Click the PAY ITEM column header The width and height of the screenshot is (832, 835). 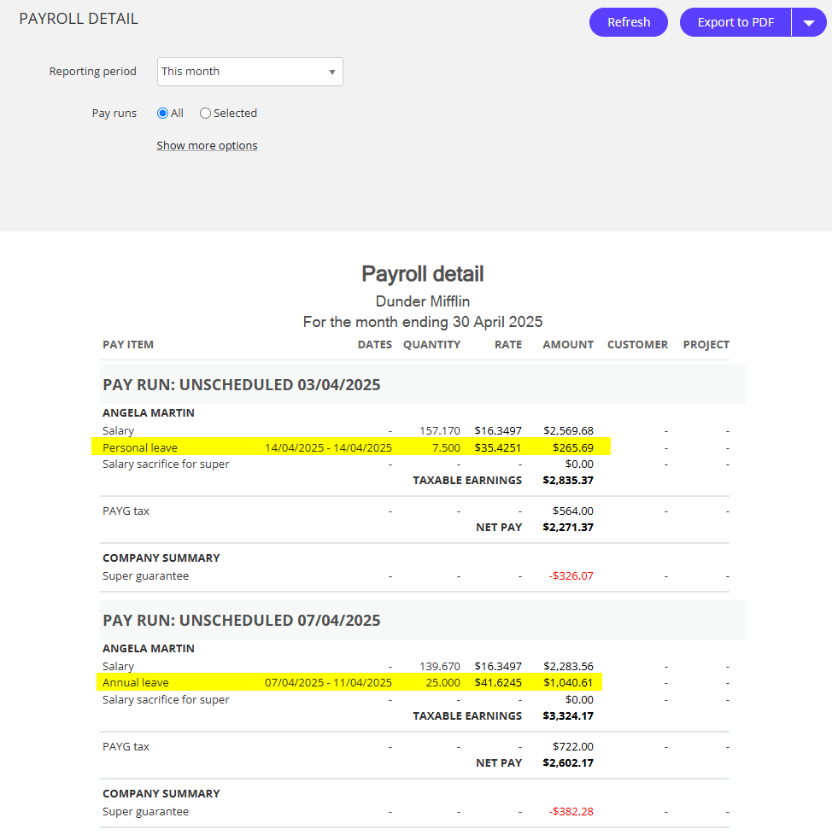[x=128, y=345]
